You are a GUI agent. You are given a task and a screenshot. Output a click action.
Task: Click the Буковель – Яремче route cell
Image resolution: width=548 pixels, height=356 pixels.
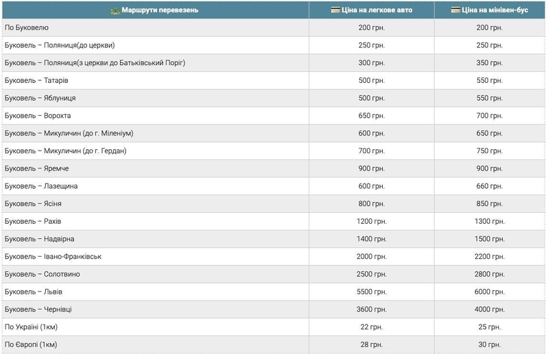tap(41, 168)
